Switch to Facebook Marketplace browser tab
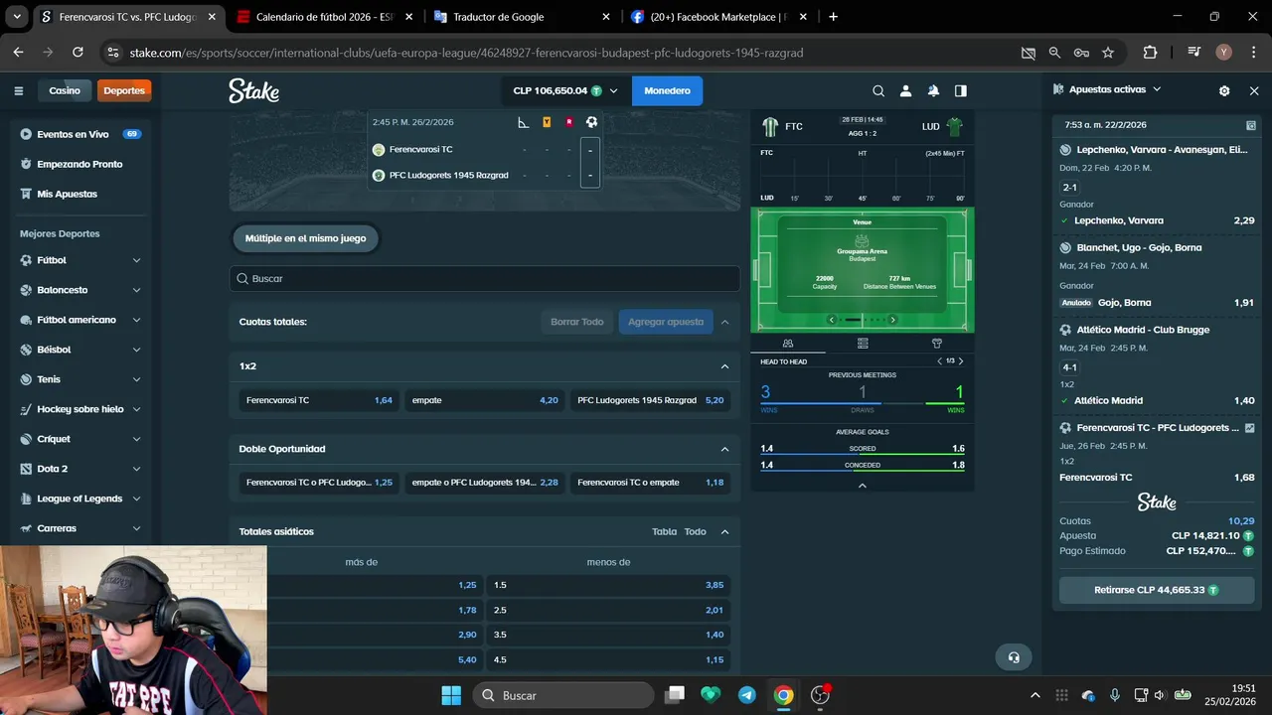 (720, 17)
